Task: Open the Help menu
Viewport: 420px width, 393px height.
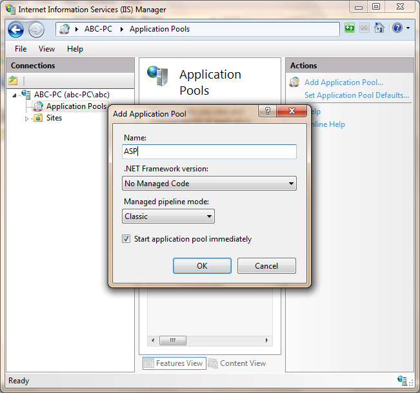Action: 75,49
